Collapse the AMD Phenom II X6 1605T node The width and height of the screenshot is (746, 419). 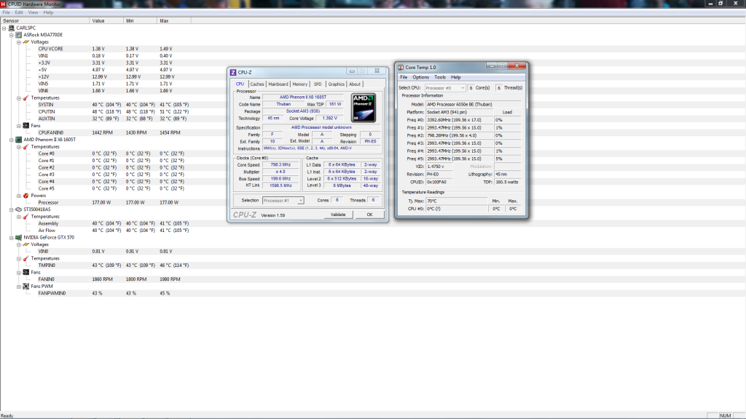click(12, 140)
